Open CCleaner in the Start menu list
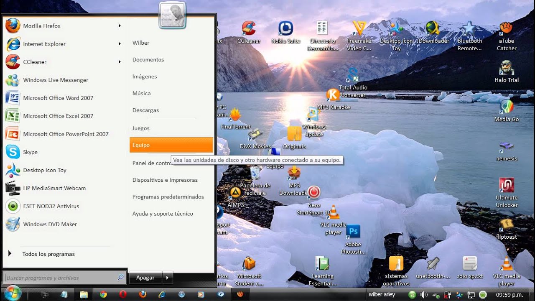 pyautogui.click(x=65, y=62)
